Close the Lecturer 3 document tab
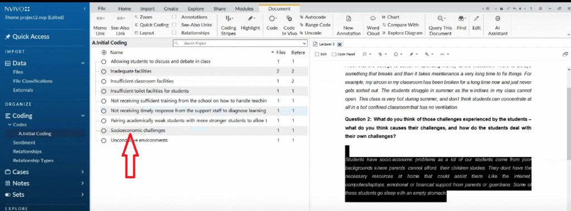The height and width of the screenshot is (211, 571). coord(339,45)
